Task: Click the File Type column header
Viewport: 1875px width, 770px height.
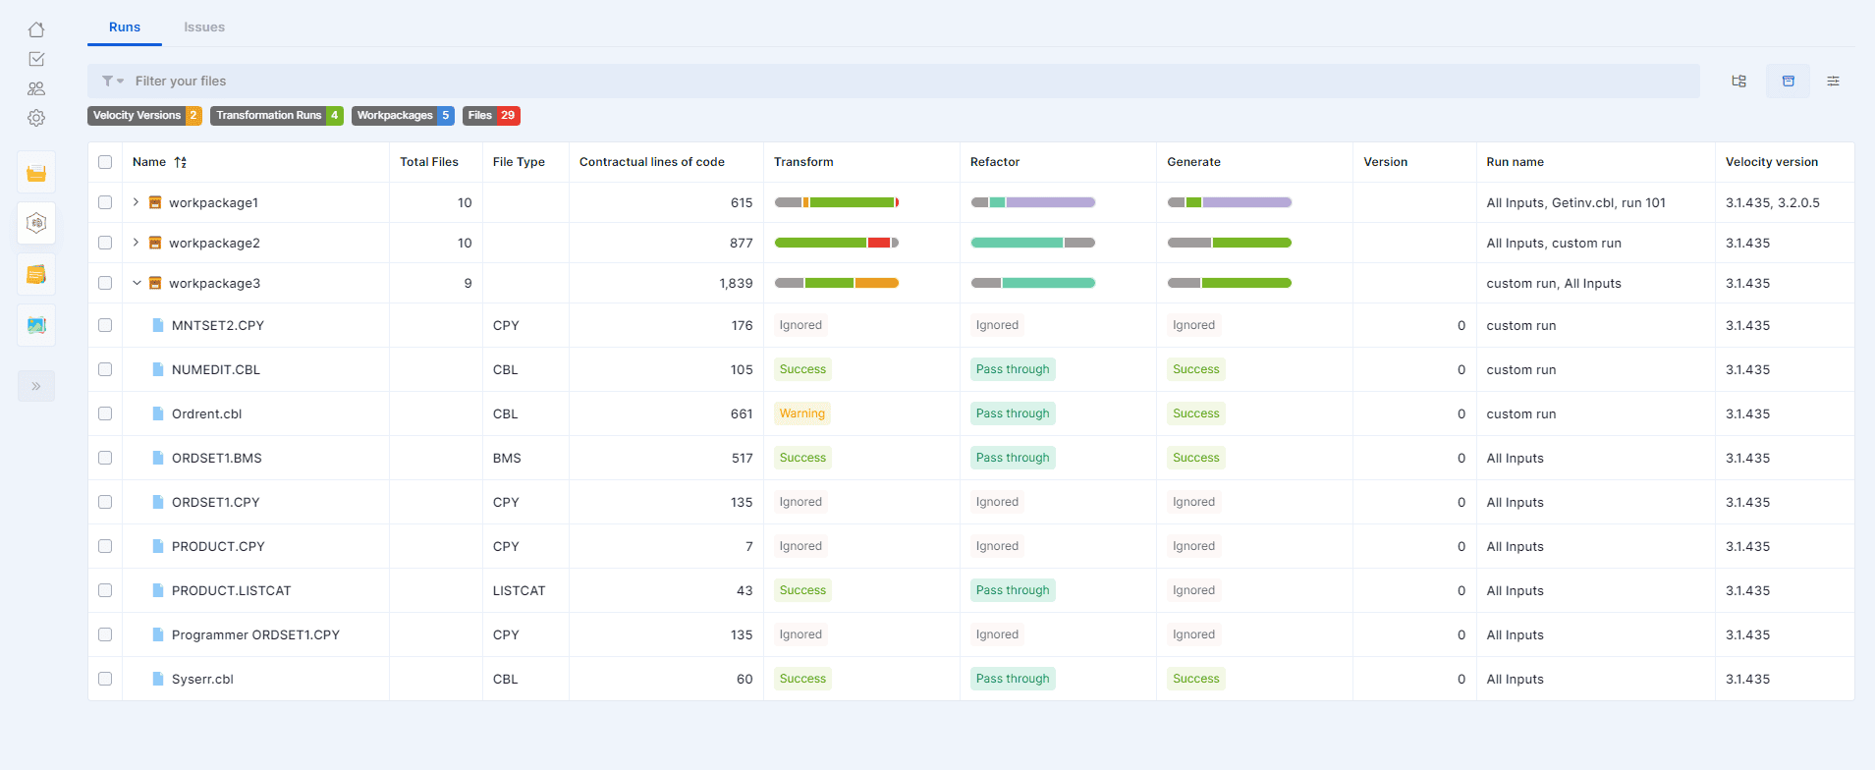Action: point(519,162)
